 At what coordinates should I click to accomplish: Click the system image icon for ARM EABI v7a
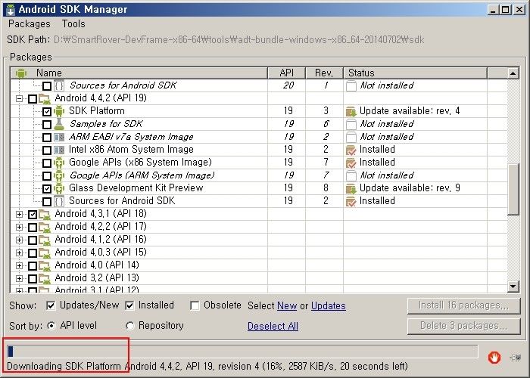click(x=59, y=137)
